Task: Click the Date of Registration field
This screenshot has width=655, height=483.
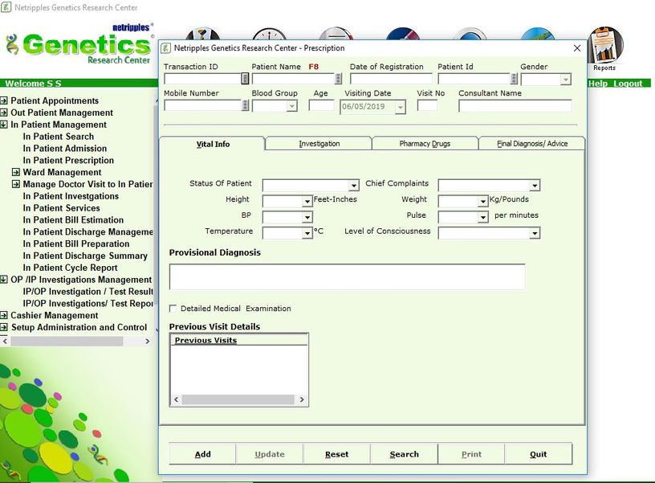Action: click(x=391, y=79)
